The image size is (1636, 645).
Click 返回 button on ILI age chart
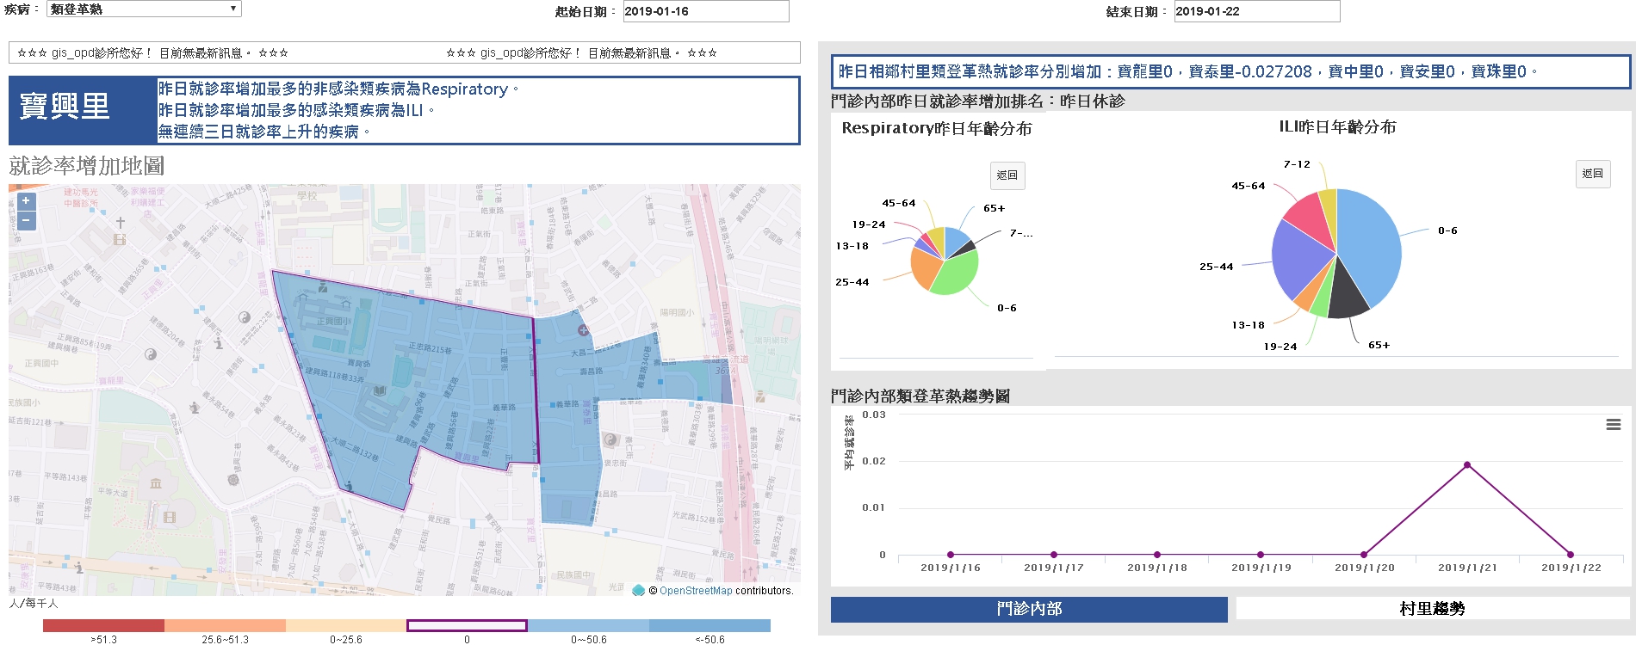point(1593,174)
